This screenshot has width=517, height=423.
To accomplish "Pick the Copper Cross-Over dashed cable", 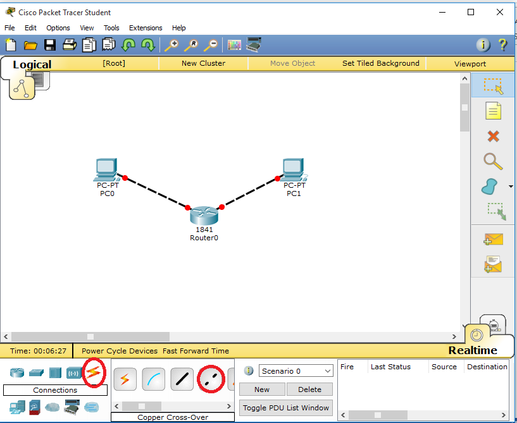I will pos(211,379).
